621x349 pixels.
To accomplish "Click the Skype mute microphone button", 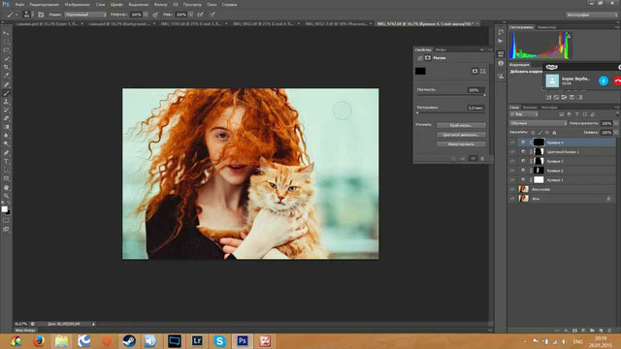I will [604, 80].
